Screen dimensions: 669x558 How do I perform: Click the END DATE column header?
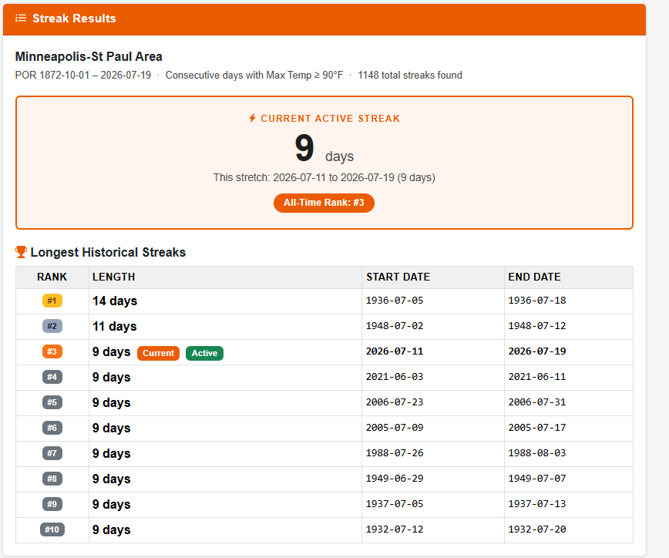[569, 277]
